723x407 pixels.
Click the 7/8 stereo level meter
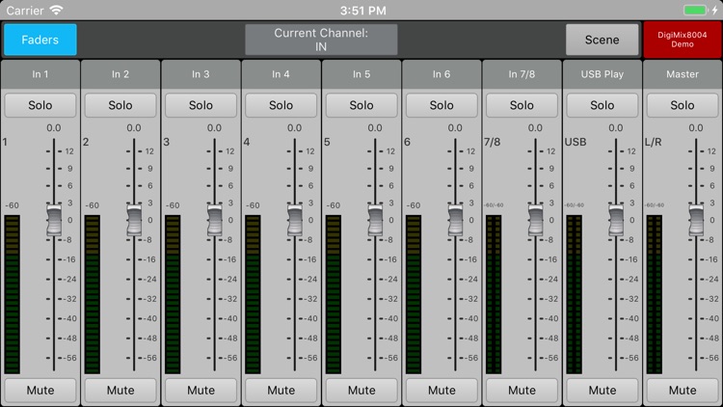(494, 294)
